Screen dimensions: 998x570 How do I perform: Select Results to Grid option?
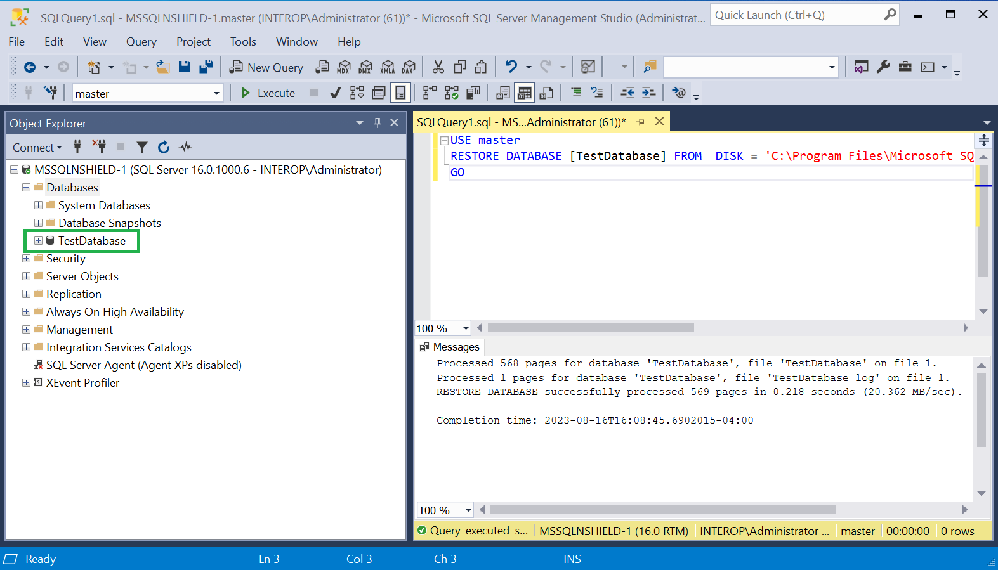pyautogui.click(x=525, y=93)
